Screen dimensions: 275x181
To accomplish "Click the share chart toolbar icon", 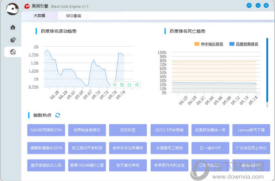I will point(129,85).
